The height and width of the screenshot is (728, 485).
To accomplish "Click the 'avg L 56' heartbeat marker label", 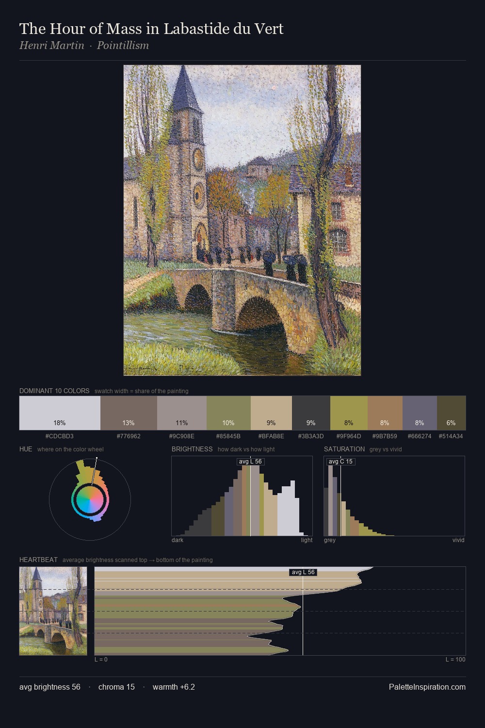I will click(303, 572).
